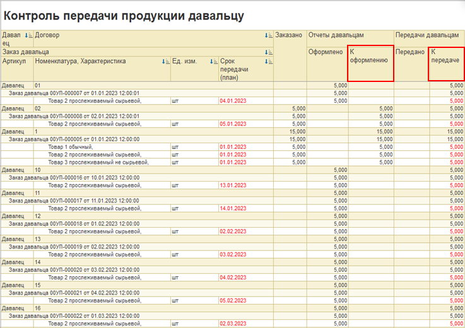Click sort icon beside Номенклатура, Характеристика header

[166, 62]
